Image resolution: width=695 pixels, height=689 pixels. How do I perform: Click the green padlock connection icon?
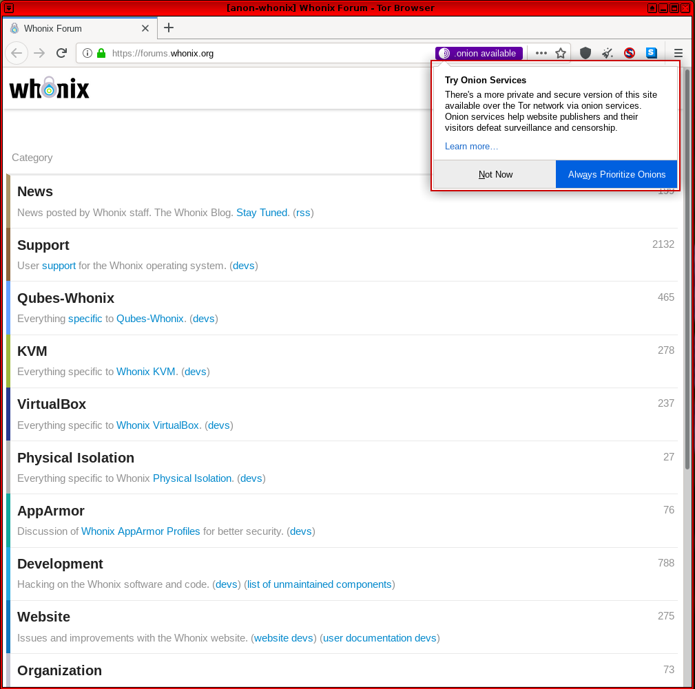click(x=101, y=53)
